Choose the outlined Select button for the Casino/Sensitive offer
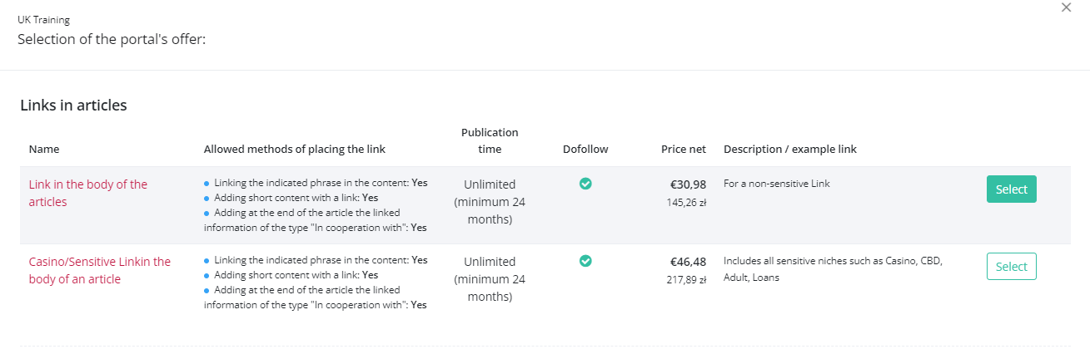 click(1012, 267)
